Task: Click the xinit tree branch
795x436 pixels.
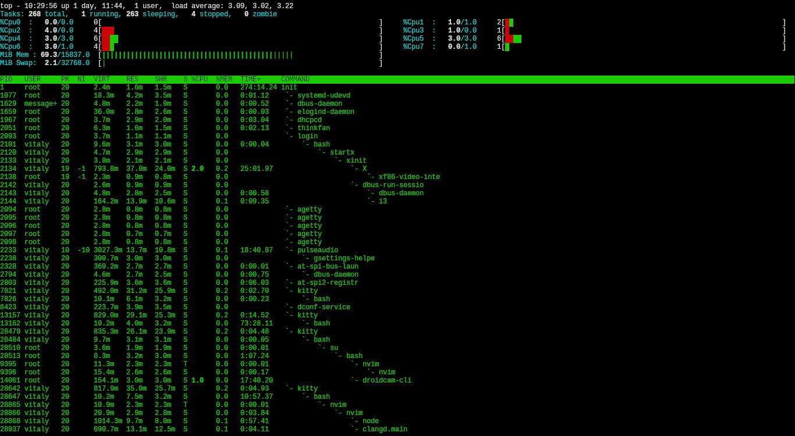Action: point(356,160)
